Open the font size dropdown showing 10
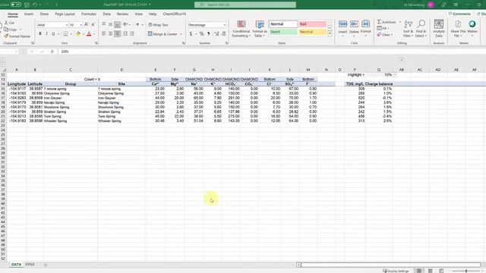The width and height of the screenshot is (486, 273). (81, 25)
